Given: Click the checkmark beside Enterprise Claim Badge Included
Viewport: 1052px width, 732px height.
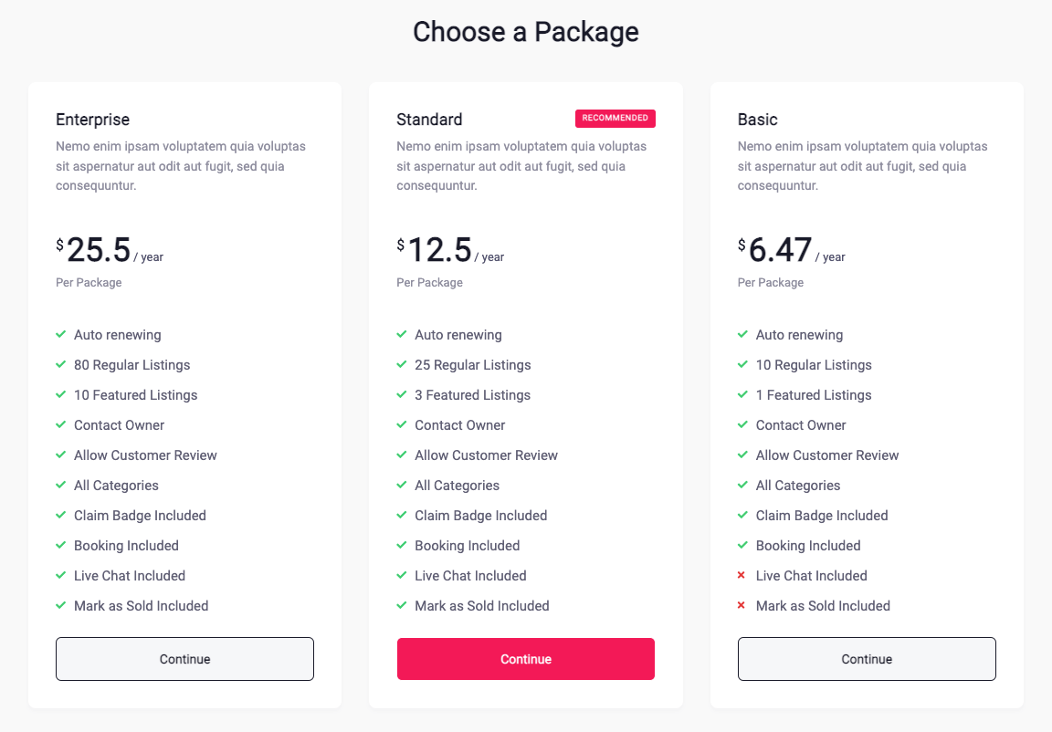Looking at the screenshot, I should 61,515.
